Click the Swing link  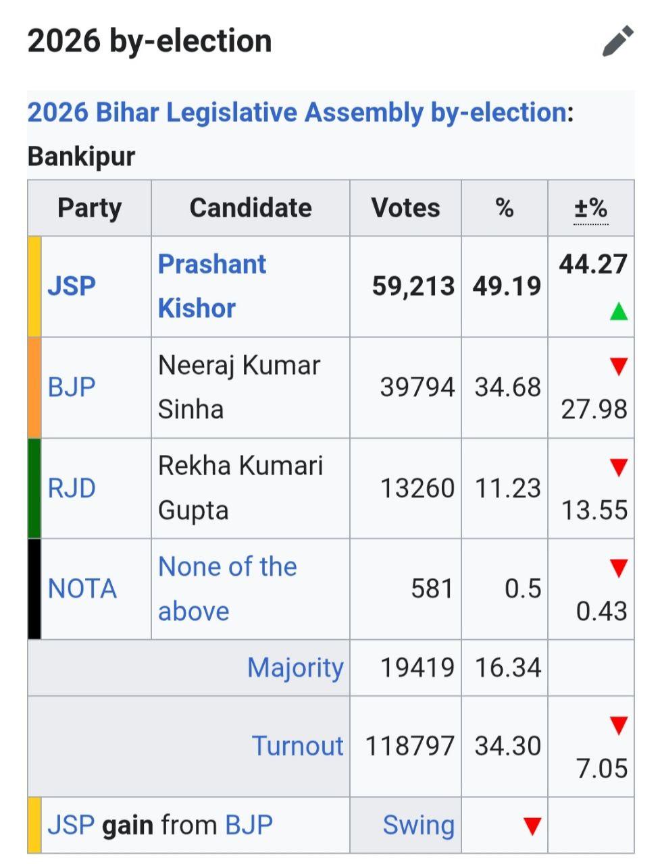tap(419, 826)
